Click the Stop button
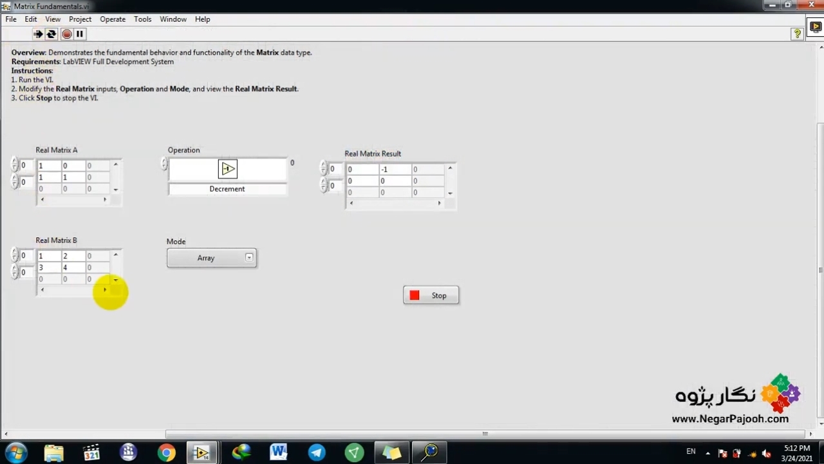 (x=431, y=296)
